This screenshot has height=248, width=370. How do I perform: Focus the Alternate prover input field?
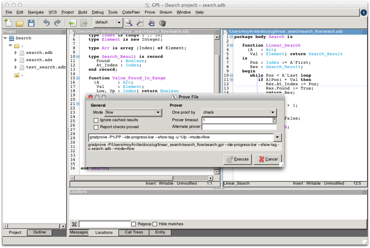[x=239, y=127]
